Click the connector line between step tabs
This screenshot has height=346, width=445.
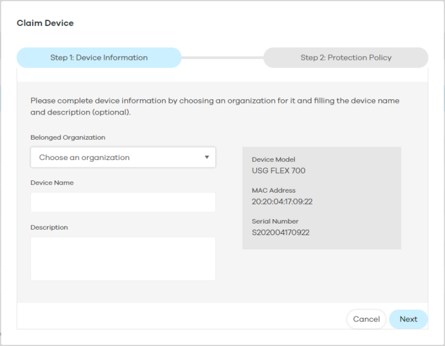[x=222, y=58]
